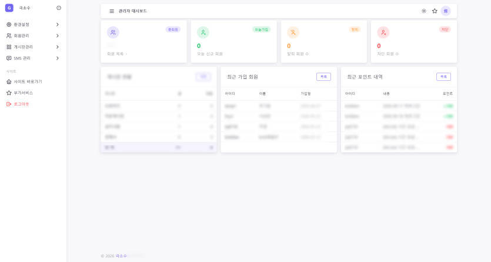Click the 이름 column header
This screenshot has height=262, width=491.
pyautogui.click(x=262, y=94)
